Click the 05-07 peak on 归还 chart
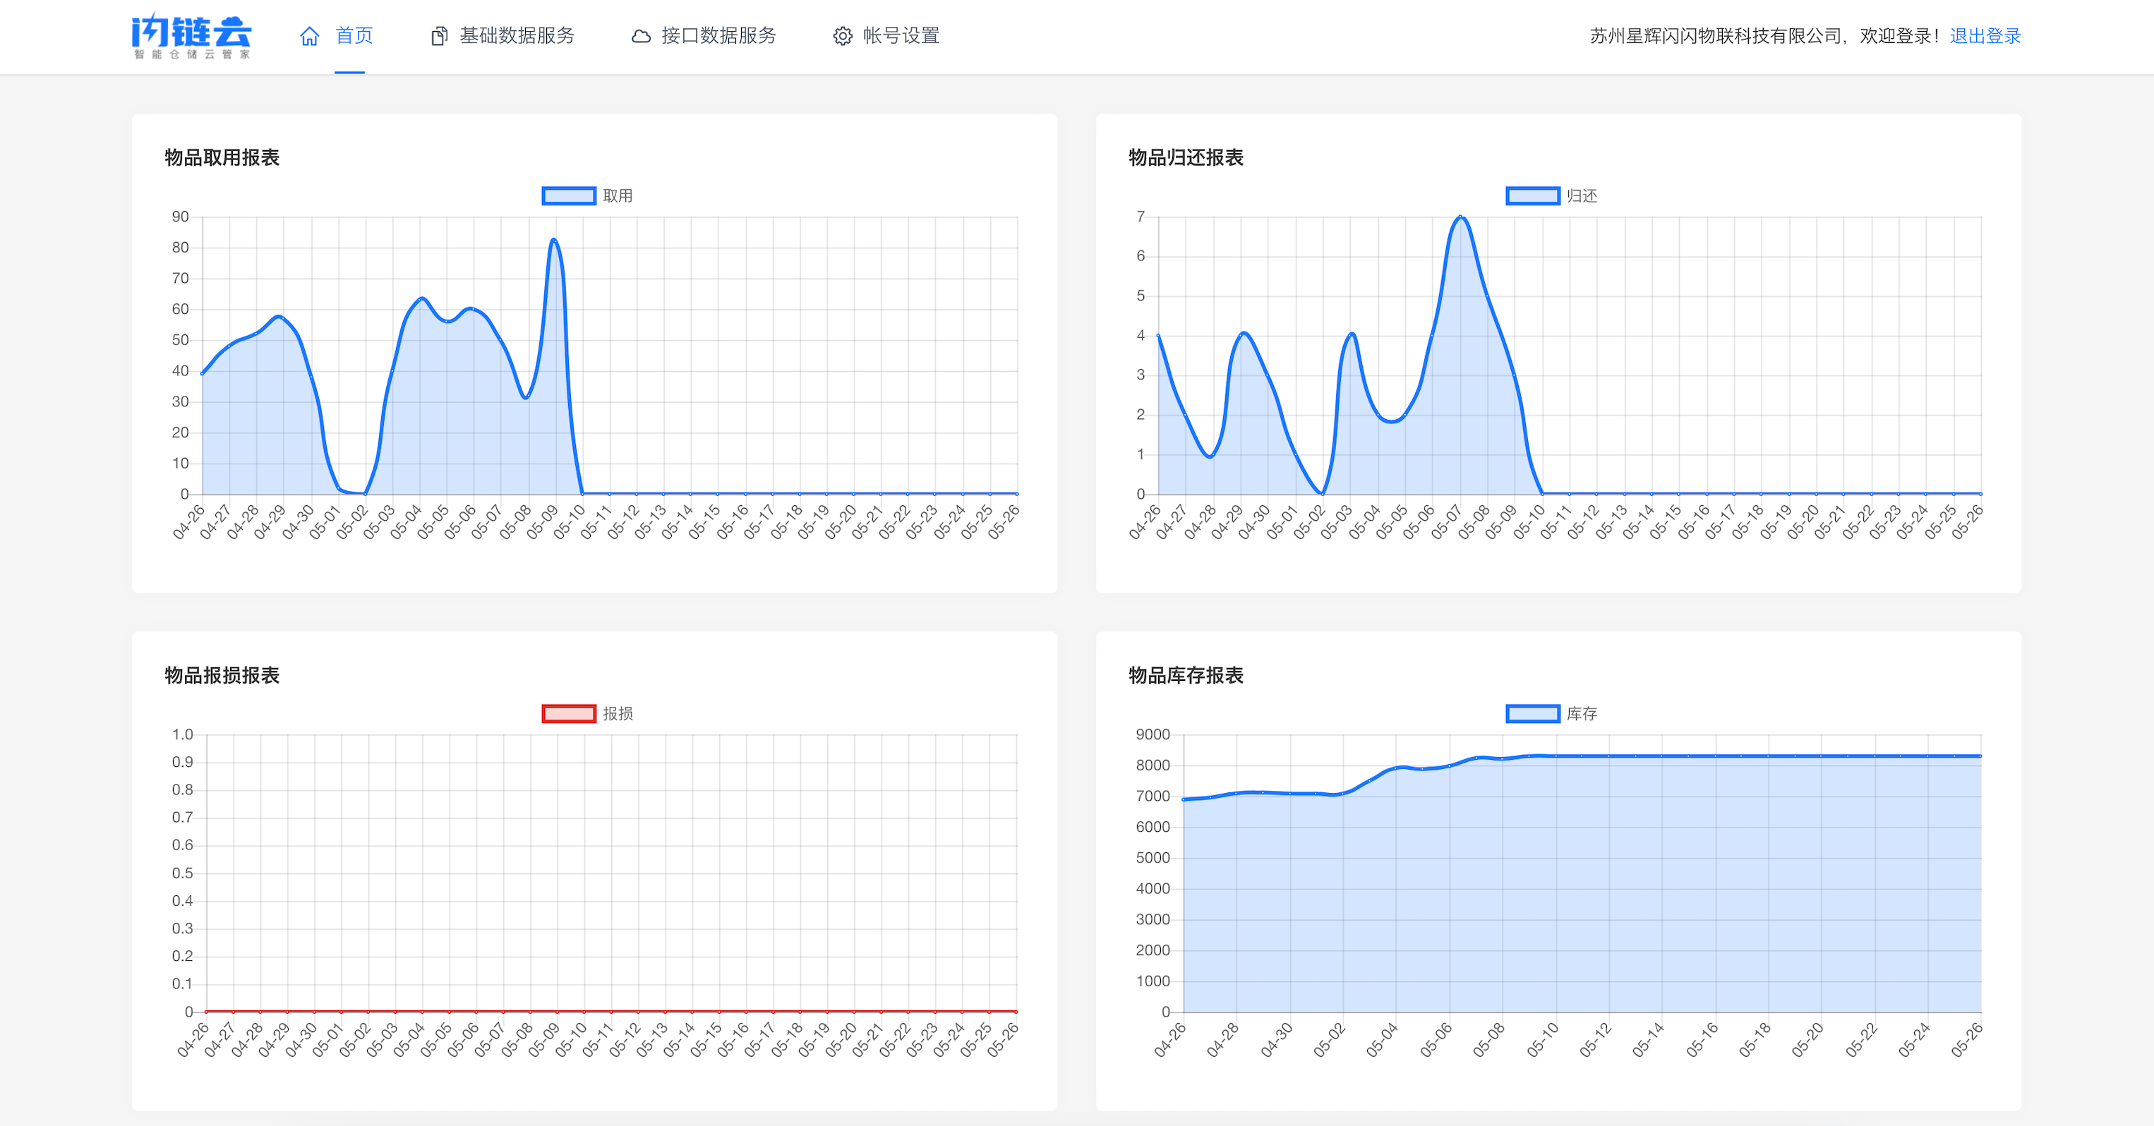 1461,217
